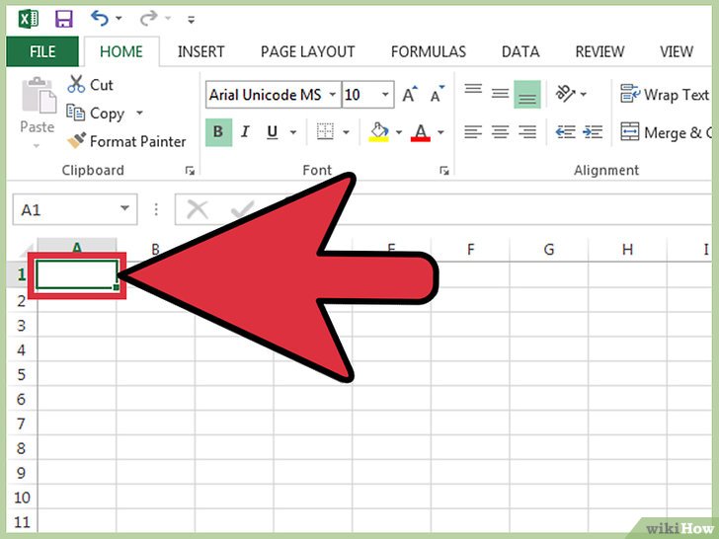Select row 3 header
719x539 pixels.
pyautogui.click(x=21, y=326)
